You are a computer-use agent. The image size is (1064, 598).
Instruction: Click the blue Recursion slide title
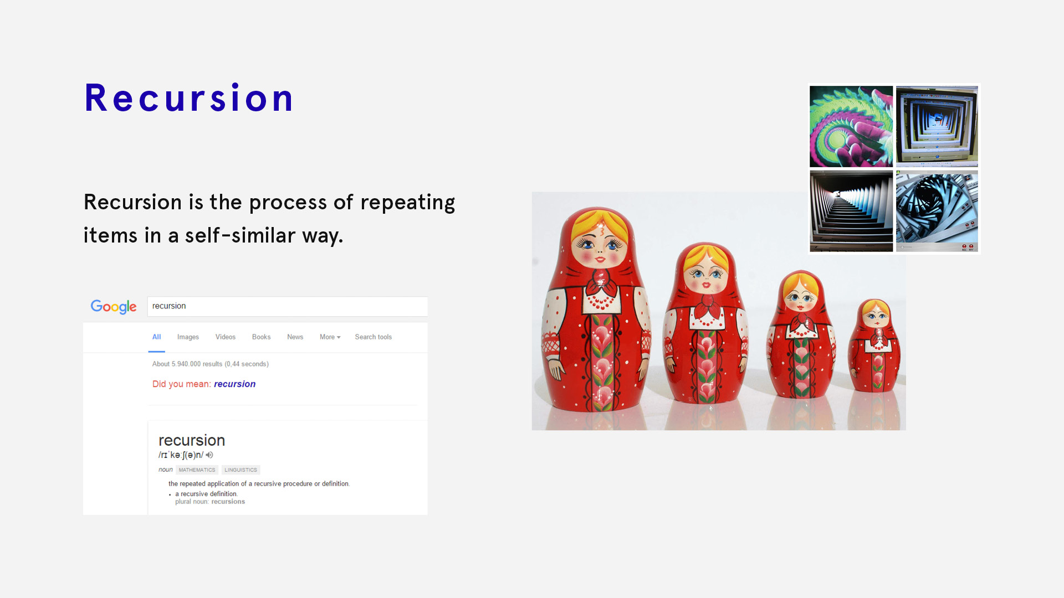tap(189, 99)
